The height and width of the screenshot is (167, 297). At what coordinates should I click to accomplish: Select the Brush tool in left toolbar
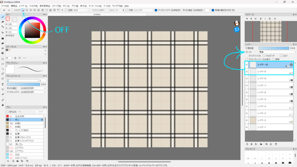click(3, 17)
